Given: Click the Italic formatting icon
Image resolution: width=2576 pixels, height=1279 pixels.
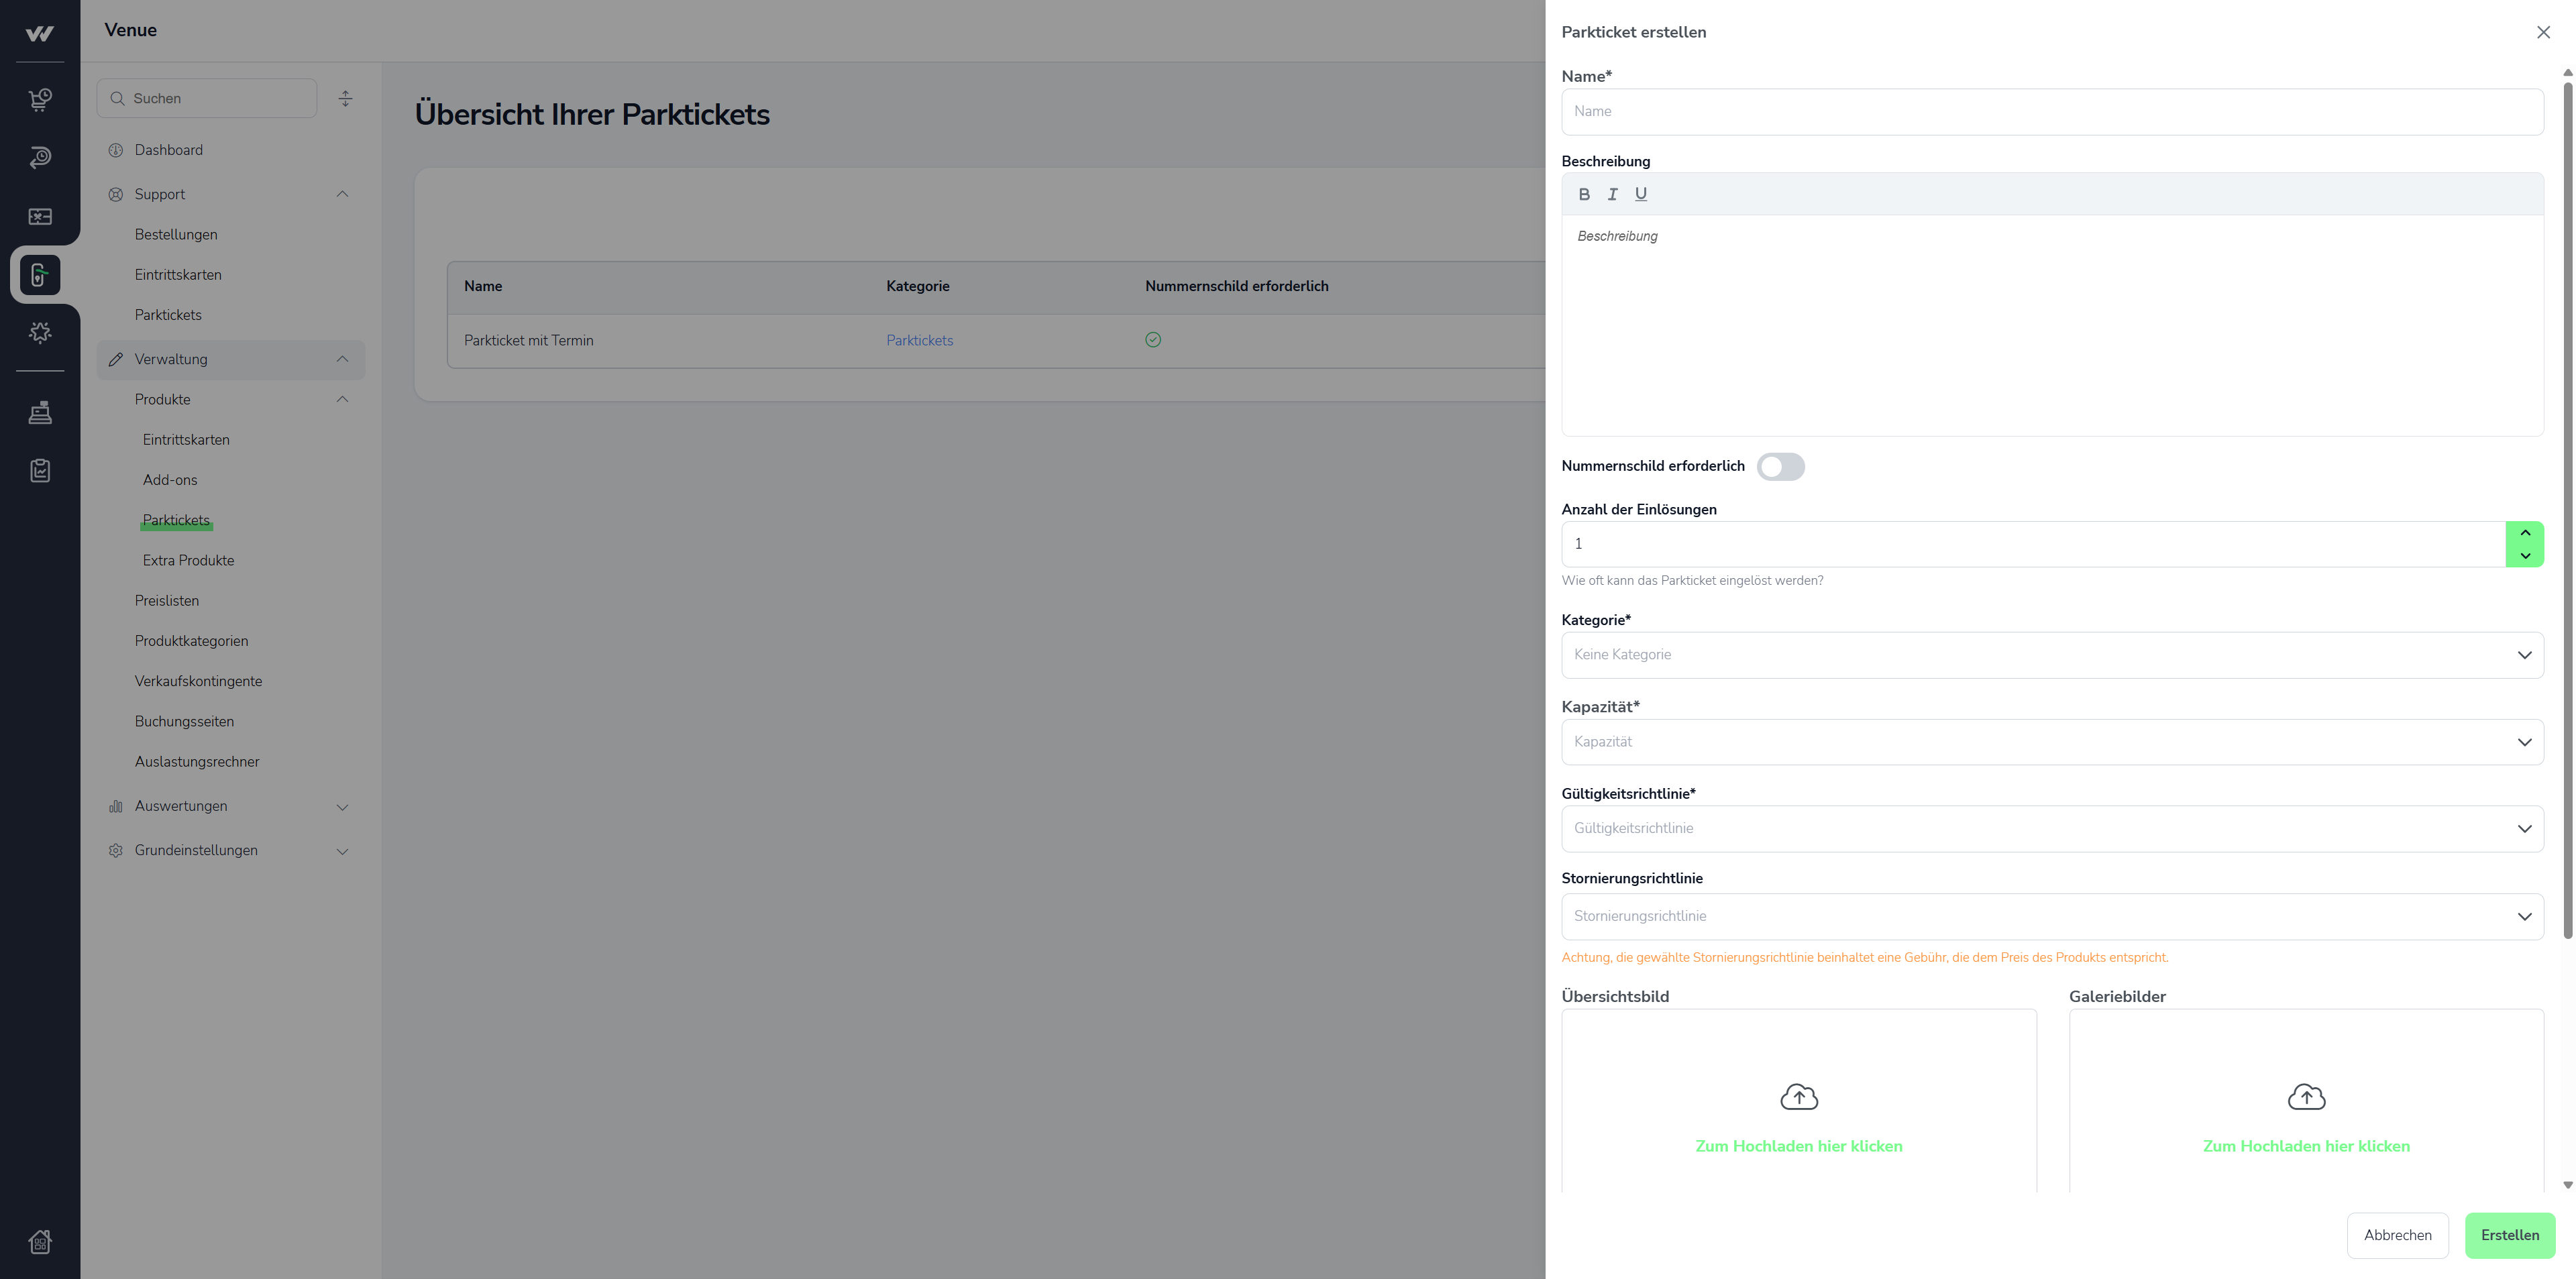Looking at the screenshot, I should point(1612,194).
